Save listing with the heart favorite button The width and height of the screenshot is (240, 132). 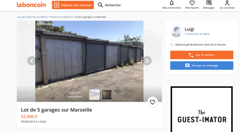point(153,102)
